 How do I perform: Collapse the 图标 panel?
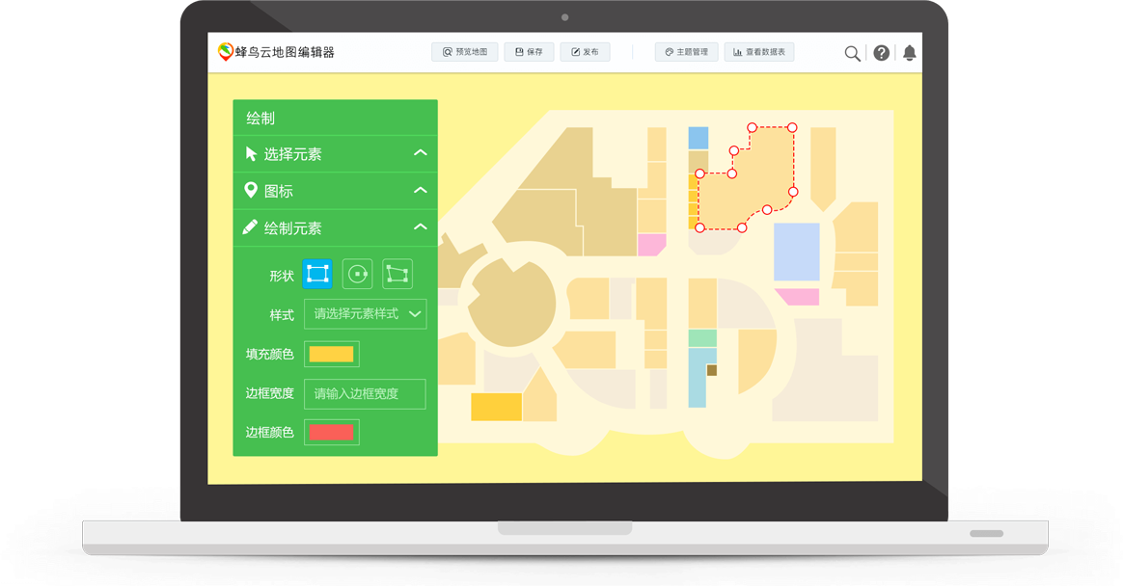point(420,190)
